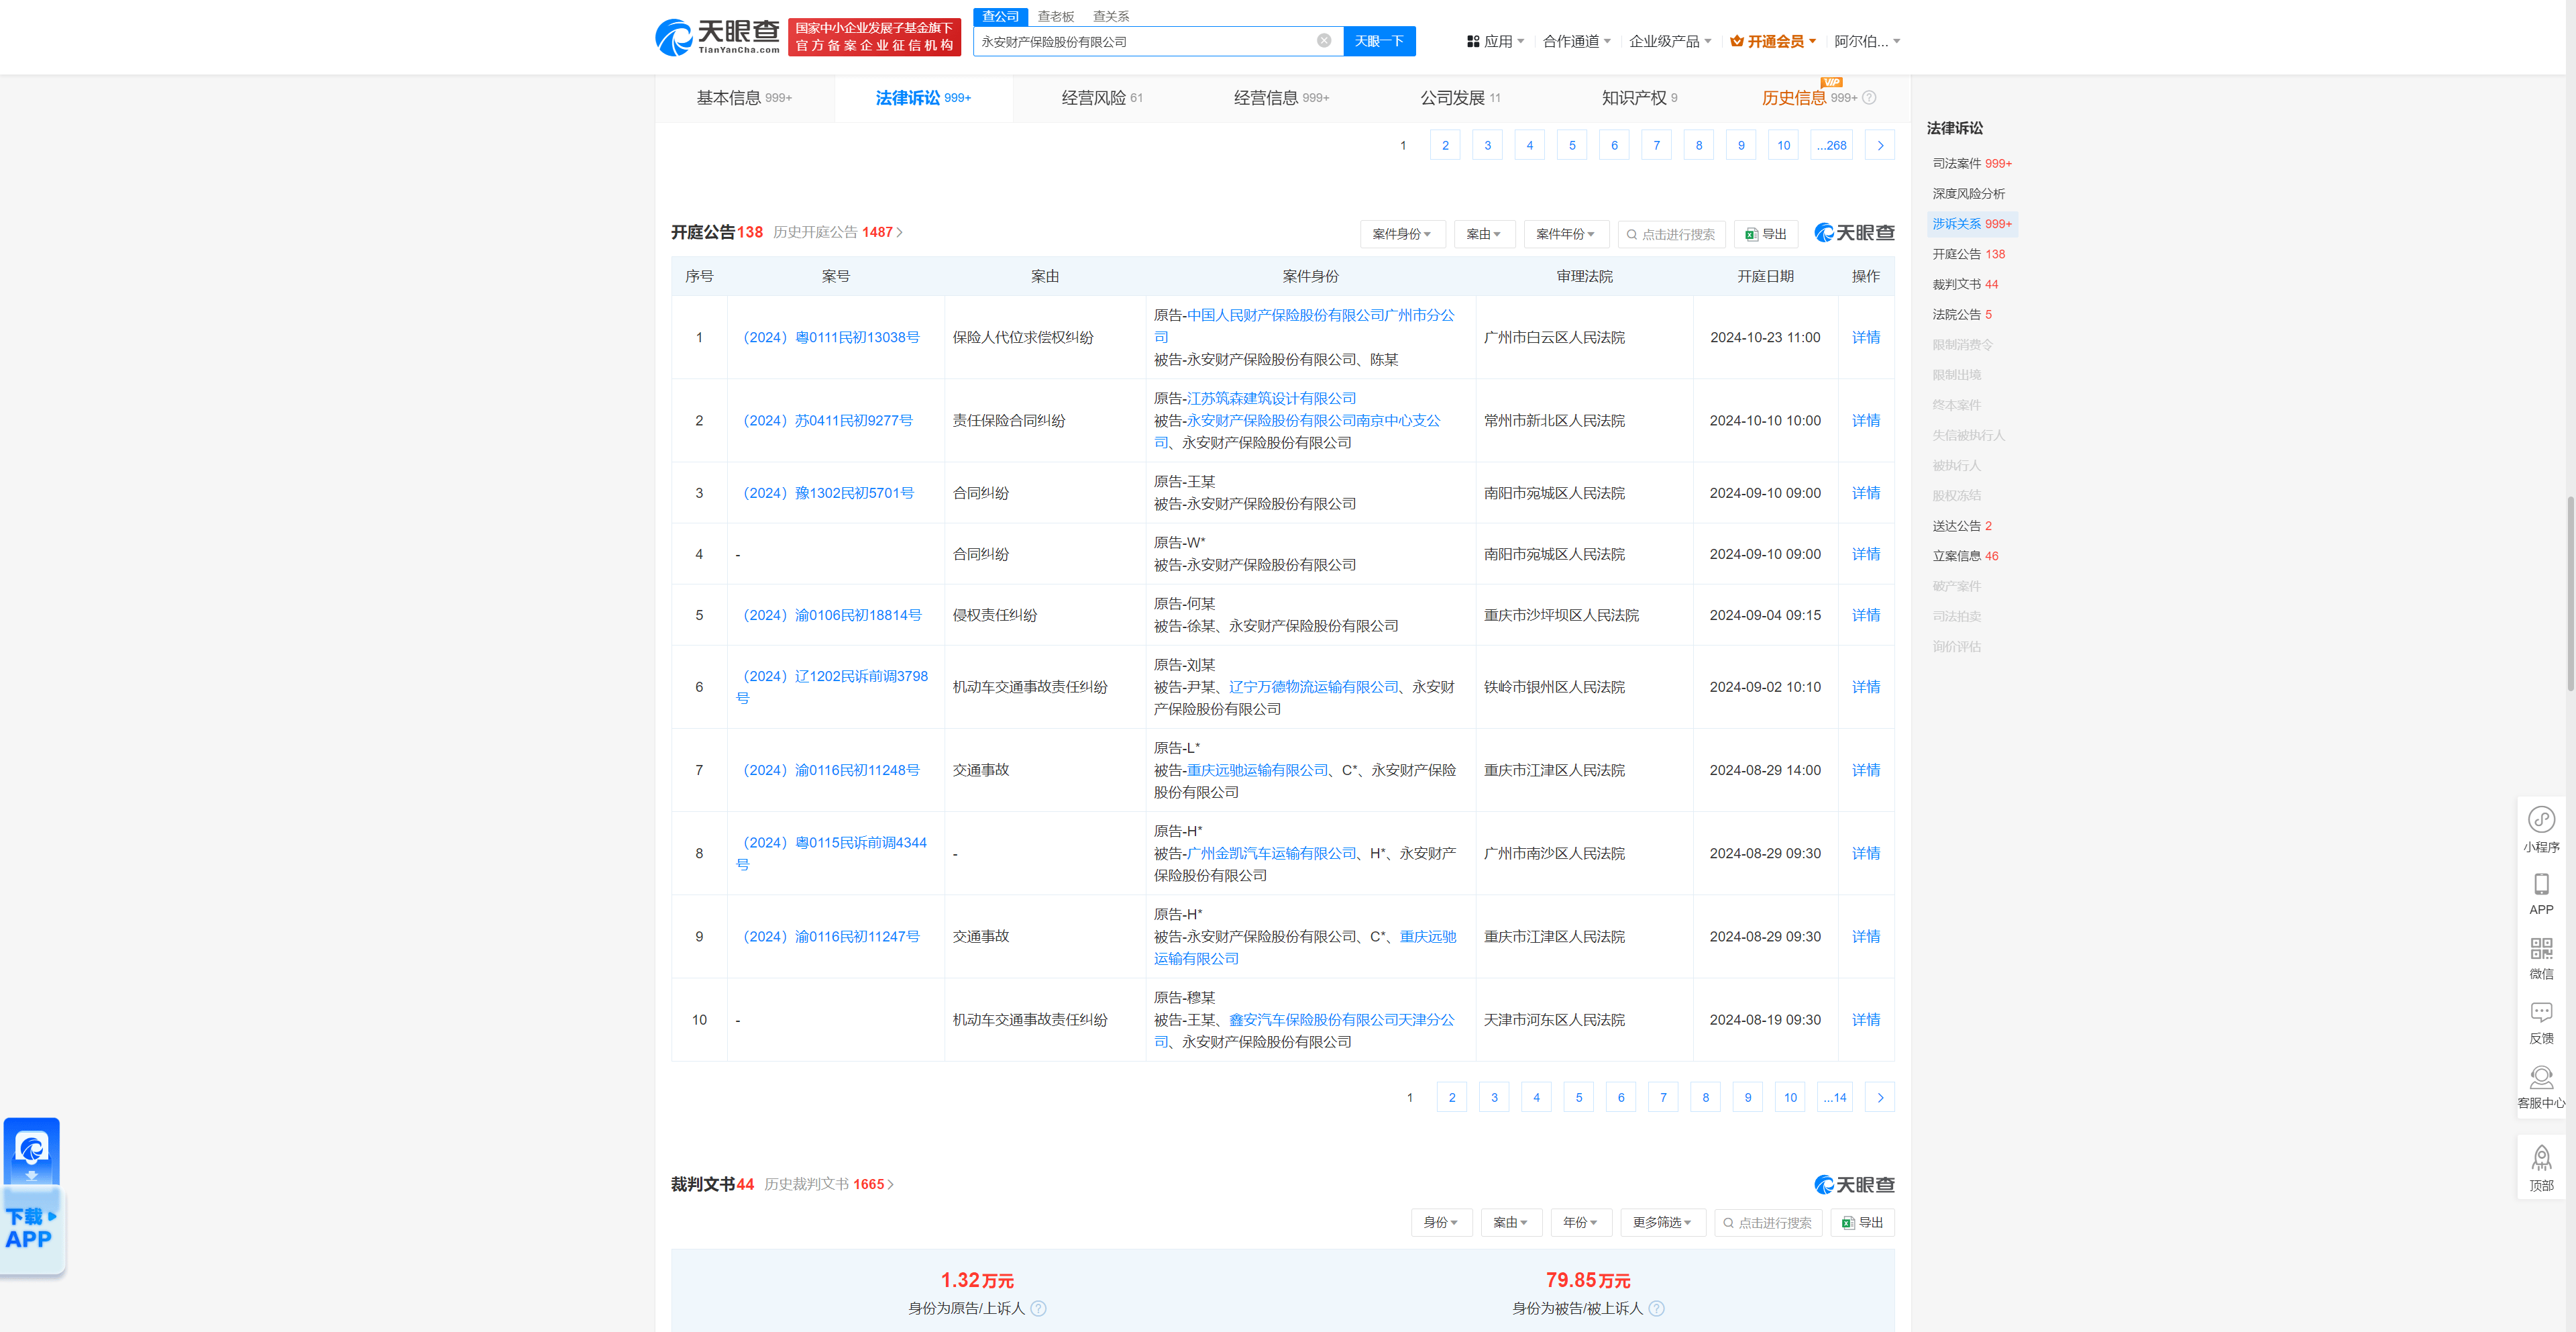Open 历史裁判文书 1665 link
Screen dimensions: 2576x1332
point(828,1184)
